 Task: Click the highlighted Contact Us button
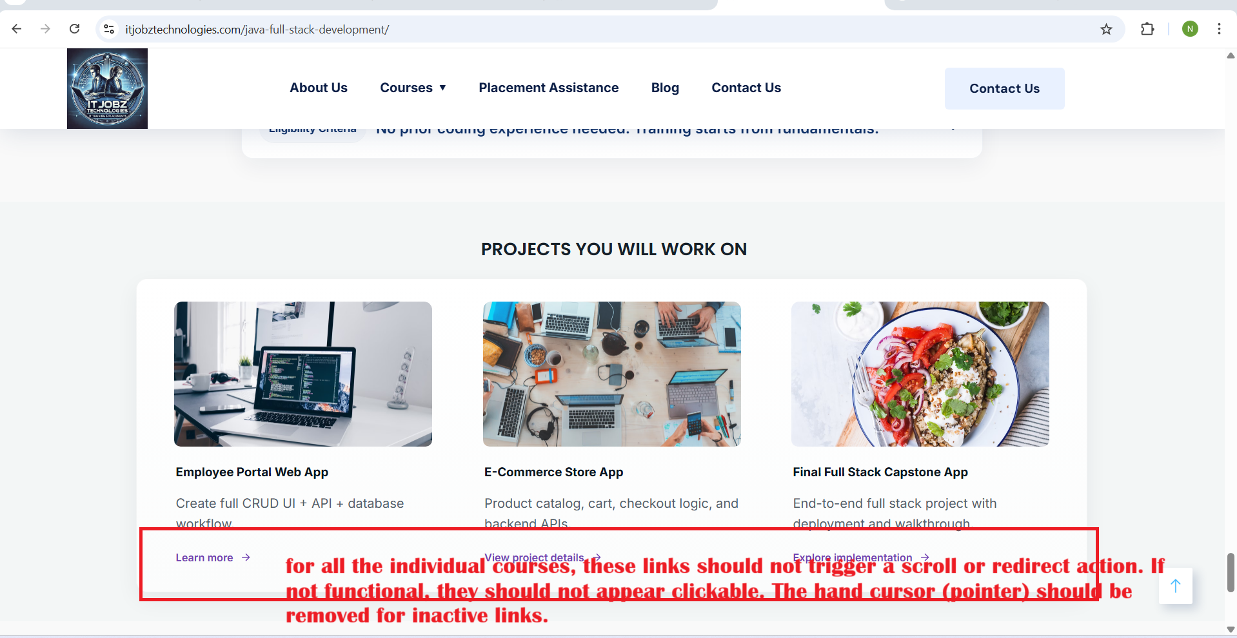pos(1004,88)
